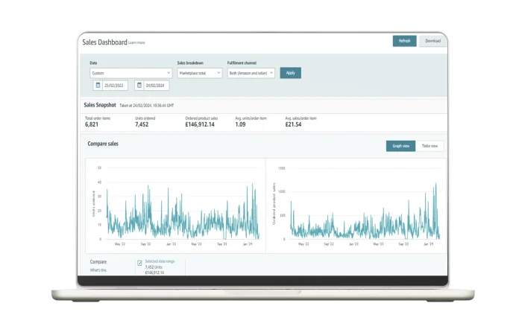Switch to Graph view
The image size is (522, 335).
coord(400,146)
